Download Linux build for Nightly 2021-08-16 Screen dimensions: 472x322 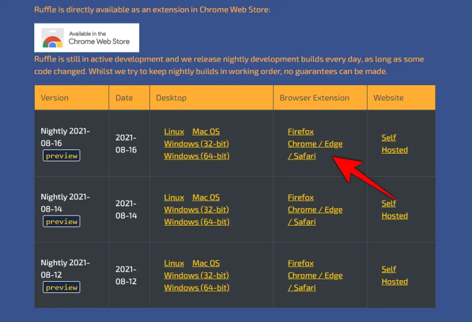174,132
